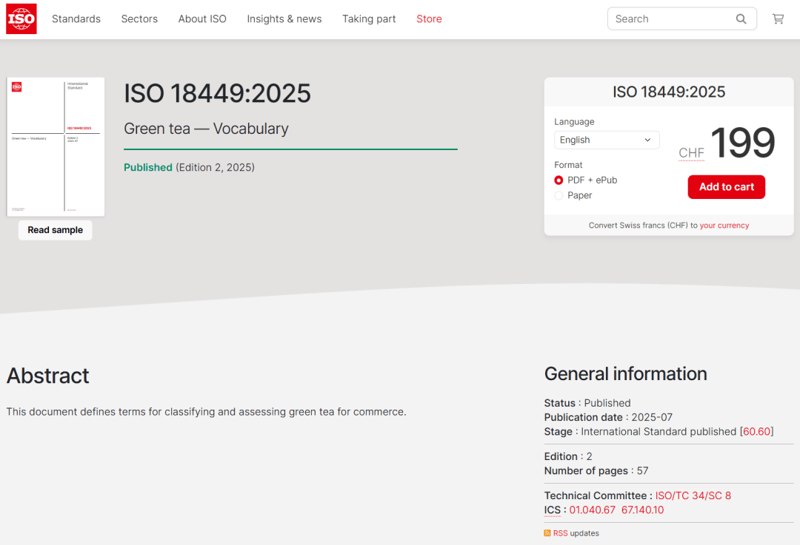Click the search magnifier icon
The image size is (800, 545).
(x=741, y=19)
